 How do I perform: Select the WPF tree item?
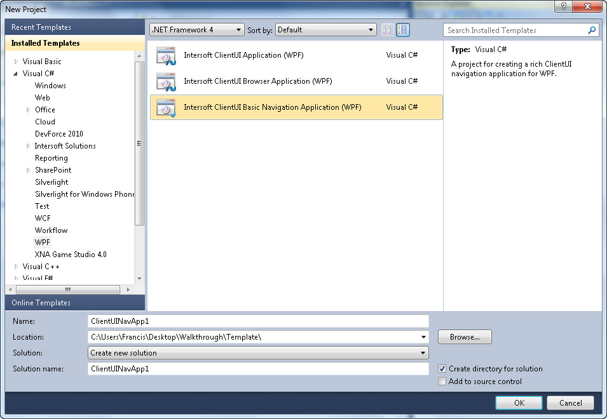pos(42,243)
